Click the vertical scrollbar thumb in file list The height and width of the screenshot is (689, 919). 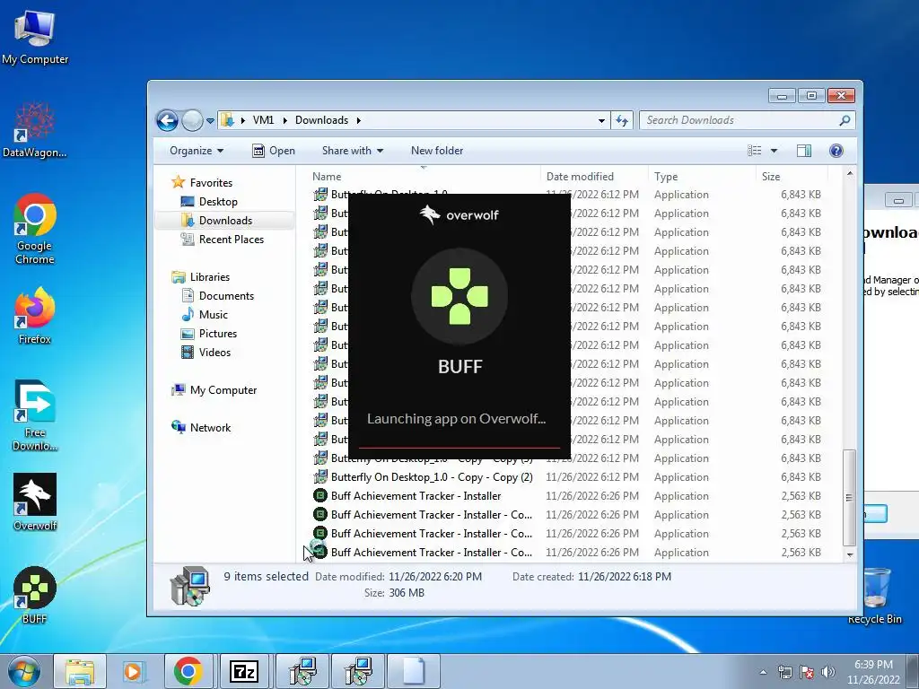849,497
